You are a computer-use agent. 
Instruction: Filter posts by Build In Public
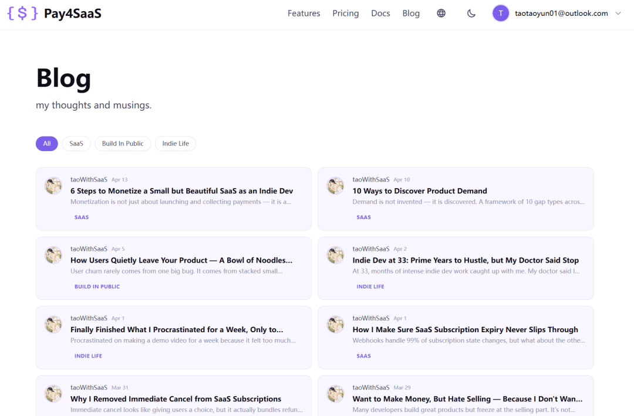123,144
